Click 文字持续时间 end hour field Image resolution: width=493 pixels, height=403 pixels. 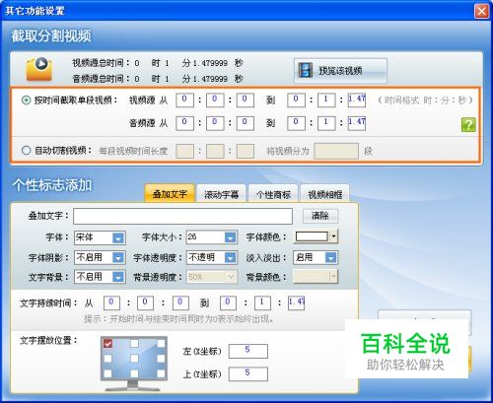pos(228,303)
